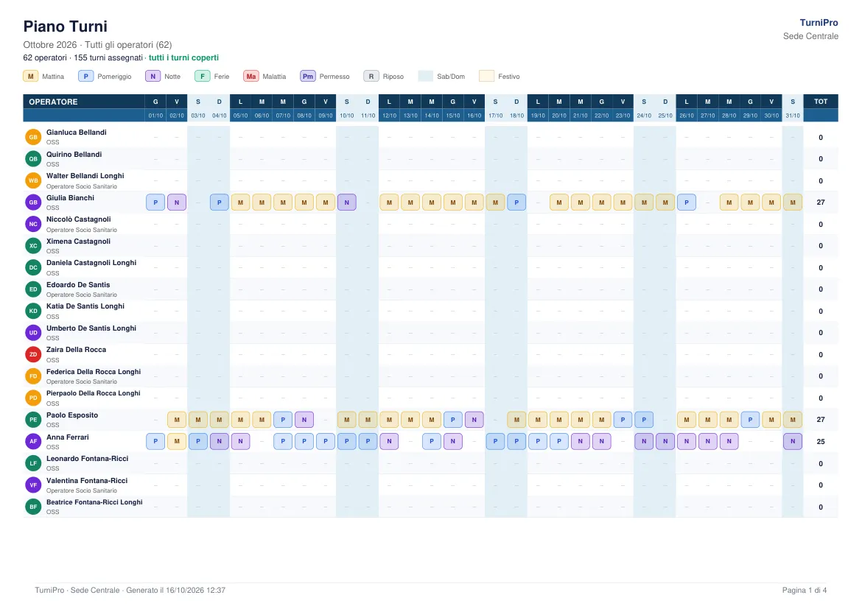862x609 pixels.
Task: Click the name Beatrice Fontana-Ricci Longhi
Action: pos(94,501)
